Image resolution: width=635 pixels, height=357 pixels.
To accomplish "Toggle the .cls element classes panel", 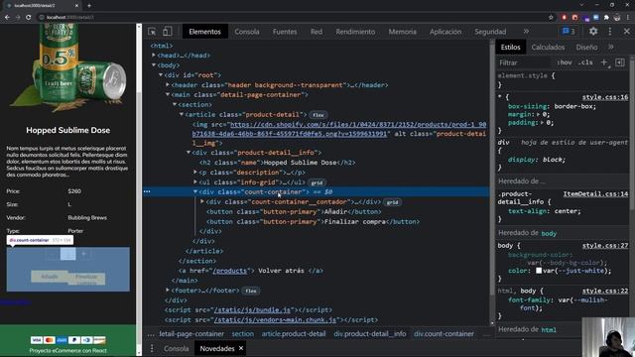I will 585,62.
